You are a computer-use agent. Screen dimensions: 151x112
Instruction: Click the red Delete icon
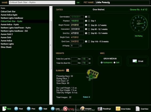65,109
